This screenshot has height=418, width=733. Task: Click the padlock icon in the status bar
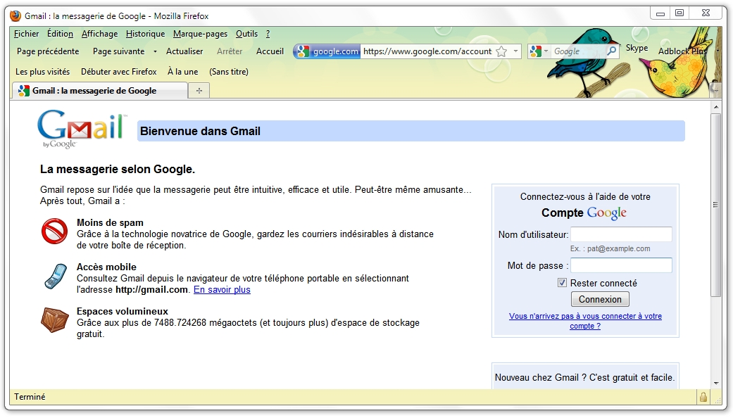point(703,397)
